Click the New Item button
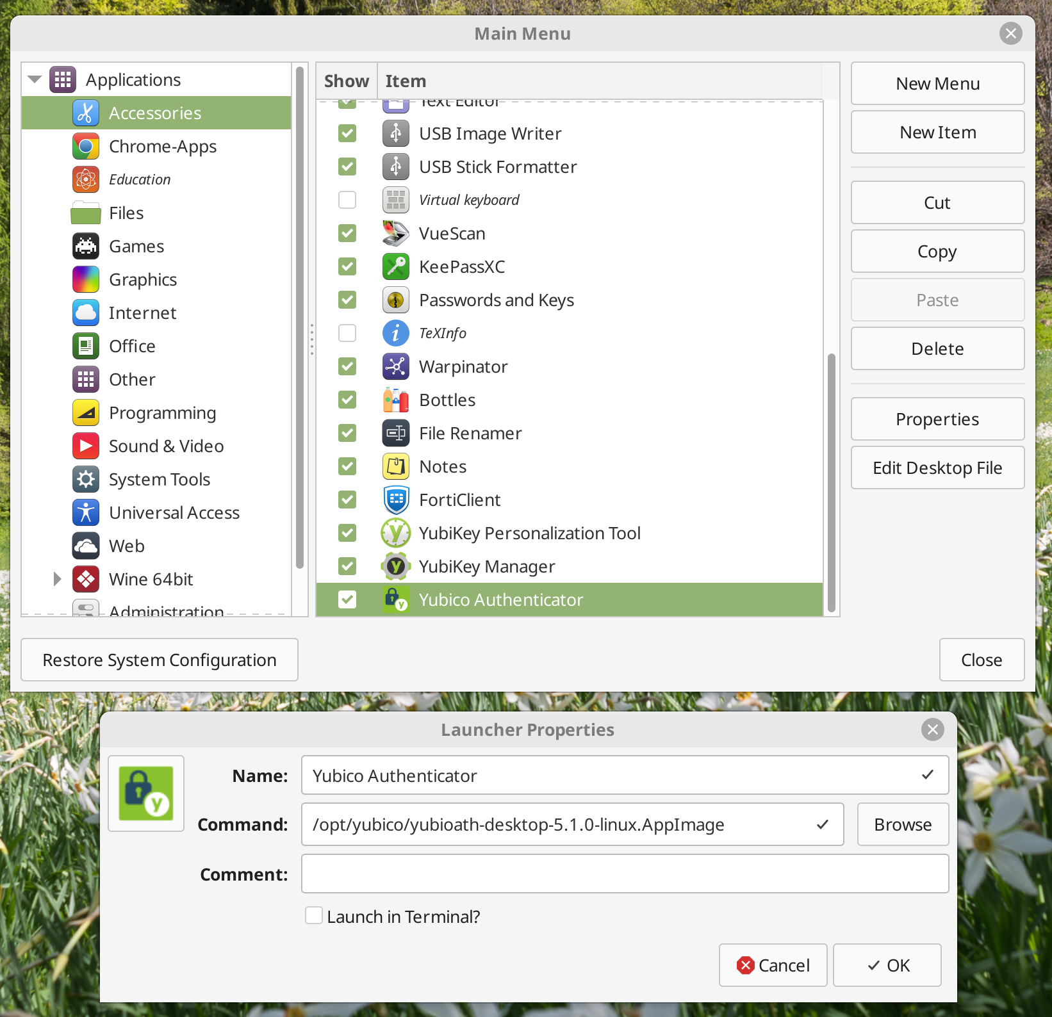This screenshot has width=1052, height=1017. [x=937, y=132]
